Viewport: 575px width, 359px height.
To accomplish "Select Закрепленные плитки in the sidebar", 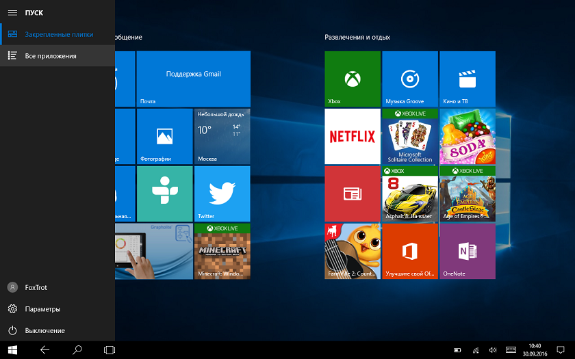I will pos(58,34).
